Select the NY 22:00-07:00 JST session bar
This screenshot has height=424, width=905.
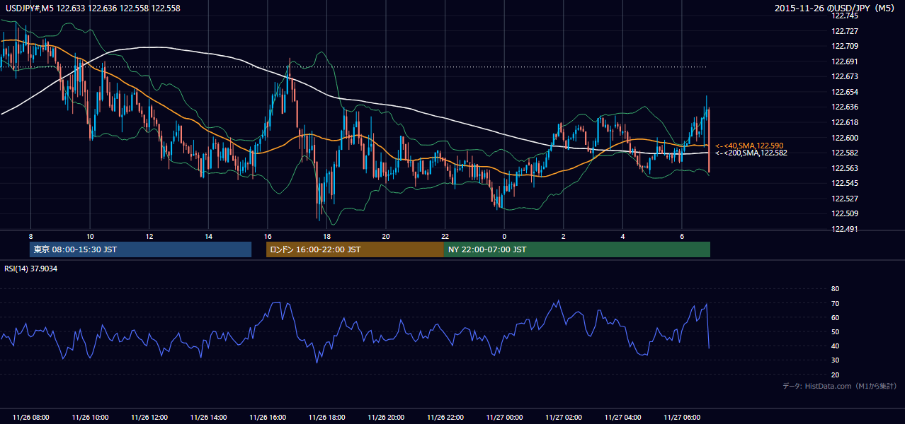(577, 249)
